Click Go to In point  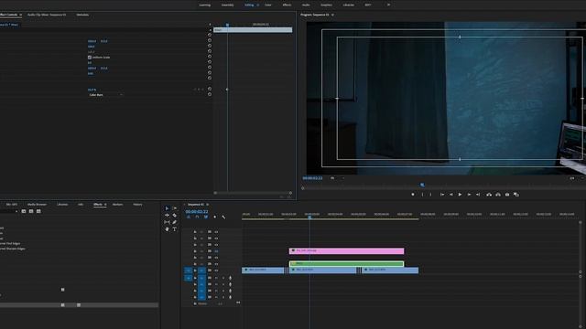pos(442,195)
